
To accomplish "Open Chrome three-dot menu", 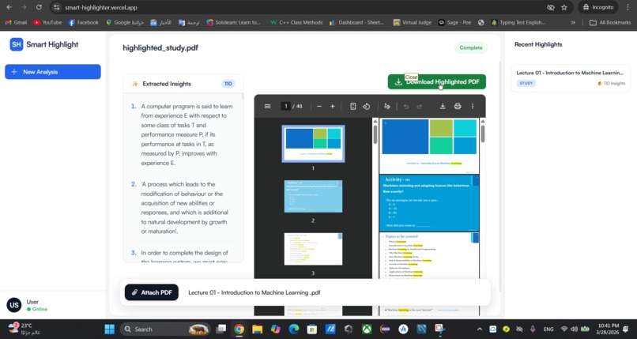I will tap(628, 7).
